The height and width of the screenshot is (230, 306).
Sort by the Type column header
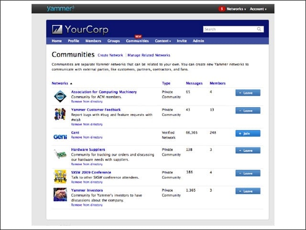click(166, 83)
